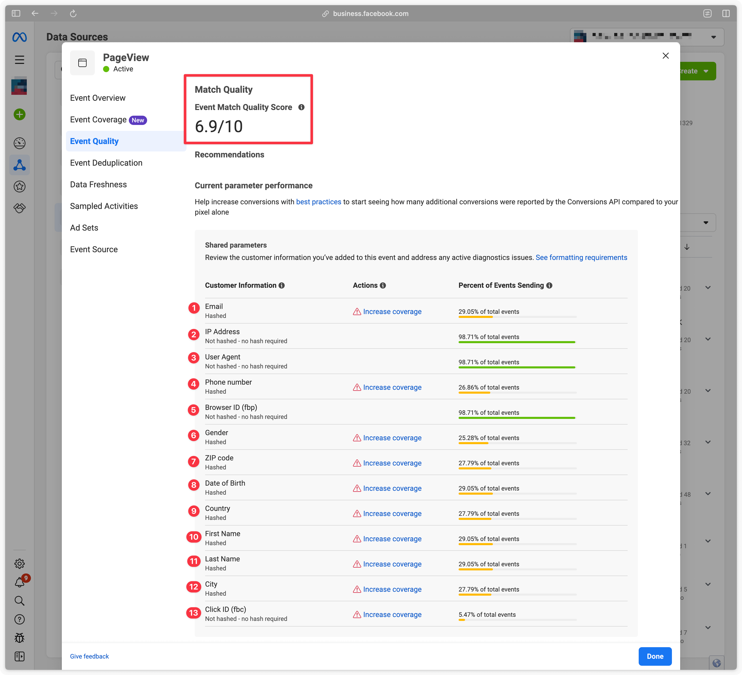
Task: Click the sort down arrow in background list
Action: [x=687, y=247]
